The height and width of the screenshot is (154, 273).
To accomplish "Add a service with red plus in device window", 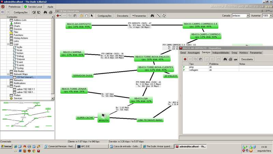I will click(185, 59).
